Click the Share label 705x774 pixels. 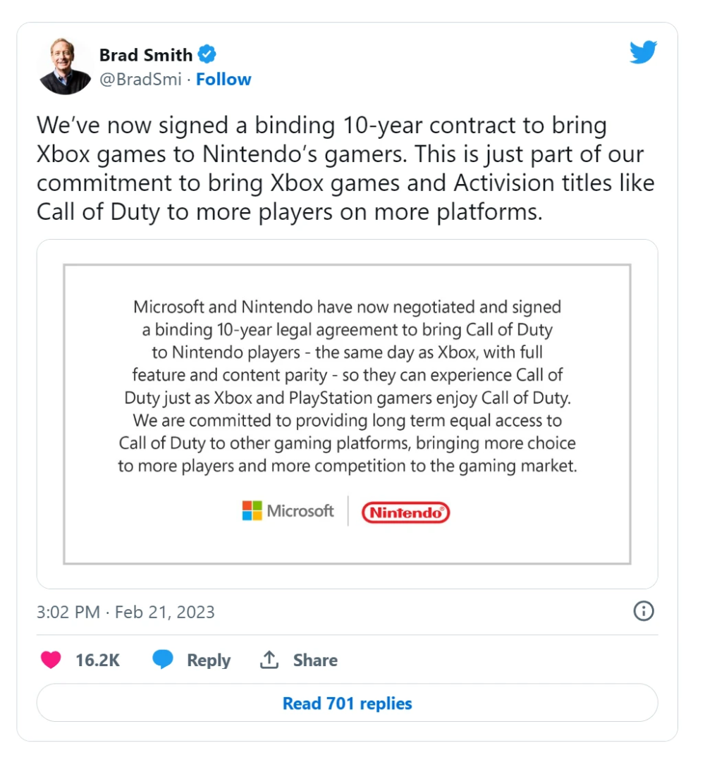(315, 661)
